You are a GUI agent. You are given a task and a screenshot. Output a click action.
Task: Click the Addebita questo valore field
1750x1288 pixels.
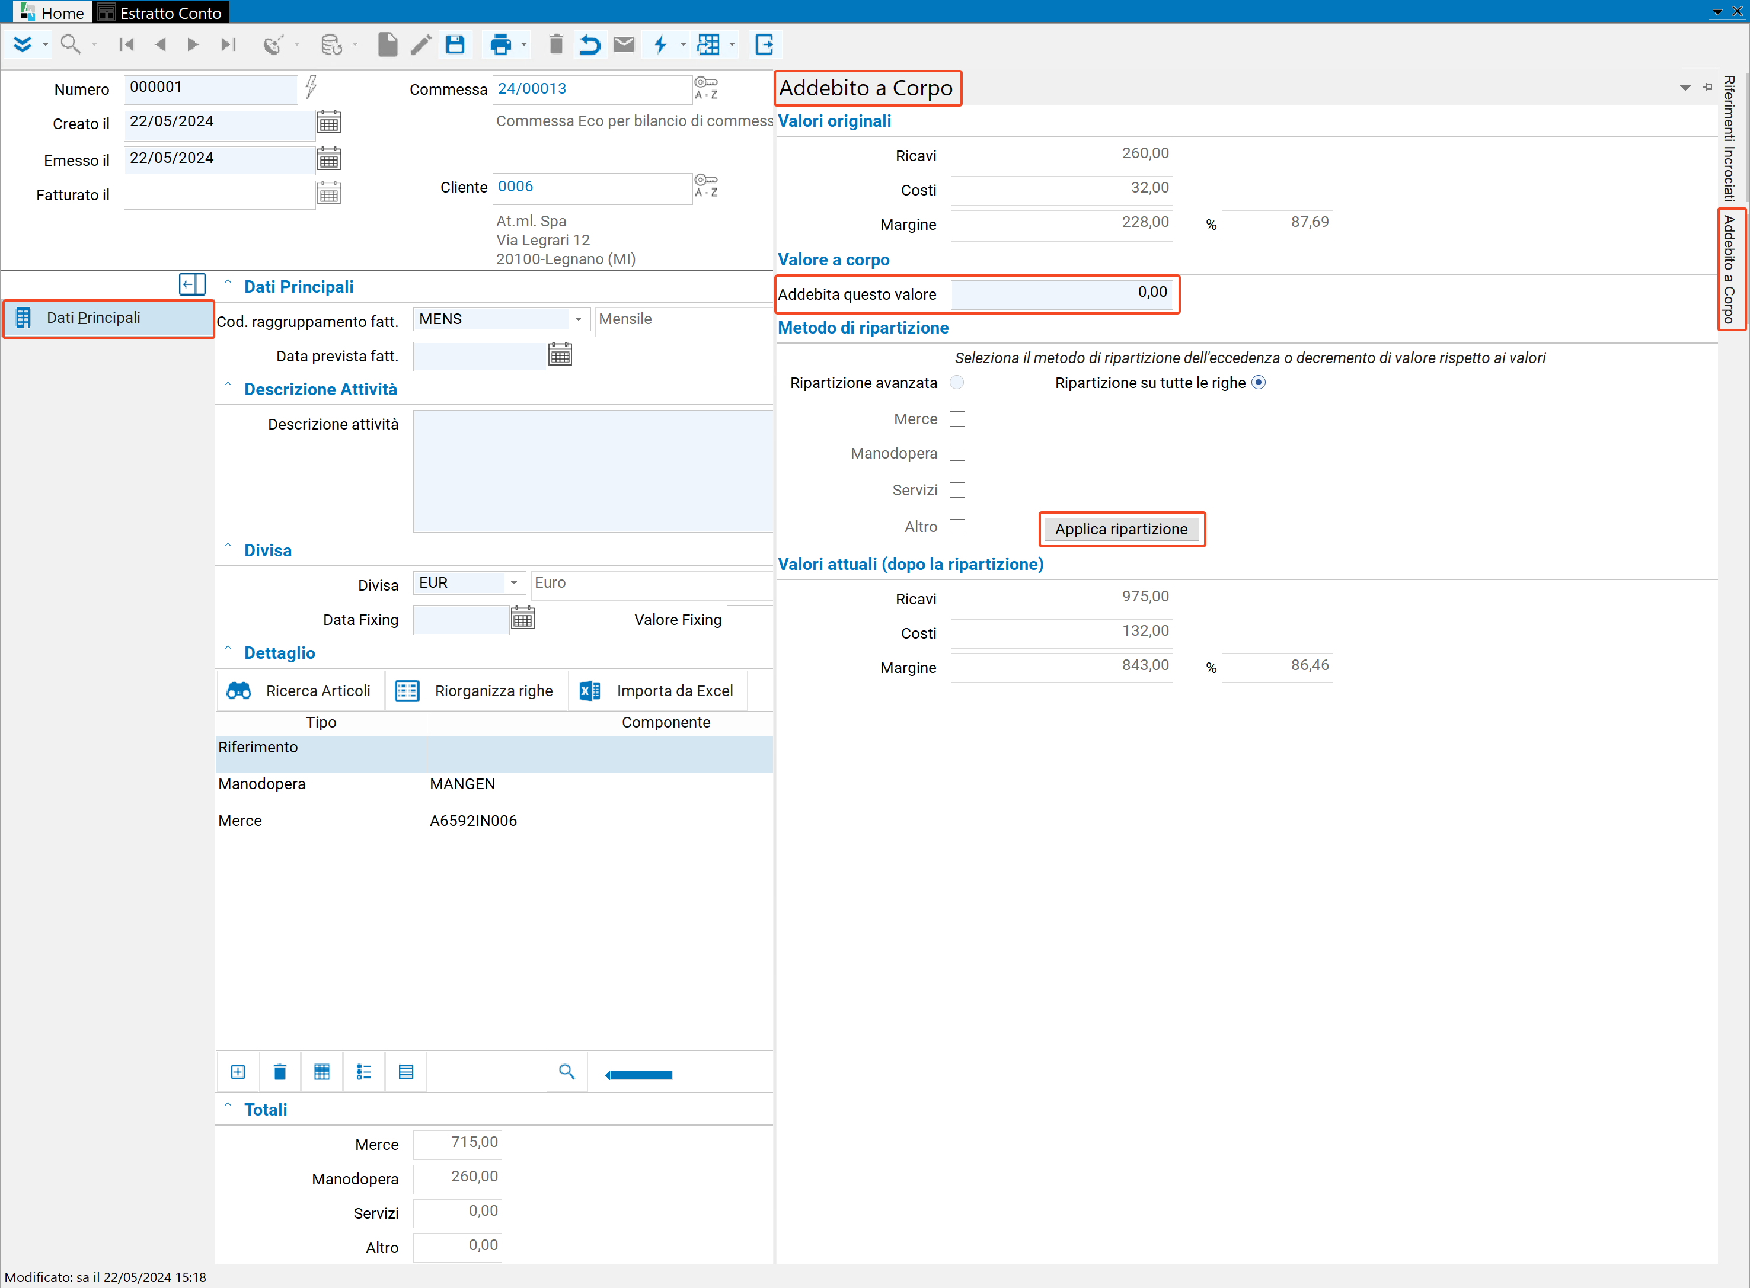(1061, 294)
